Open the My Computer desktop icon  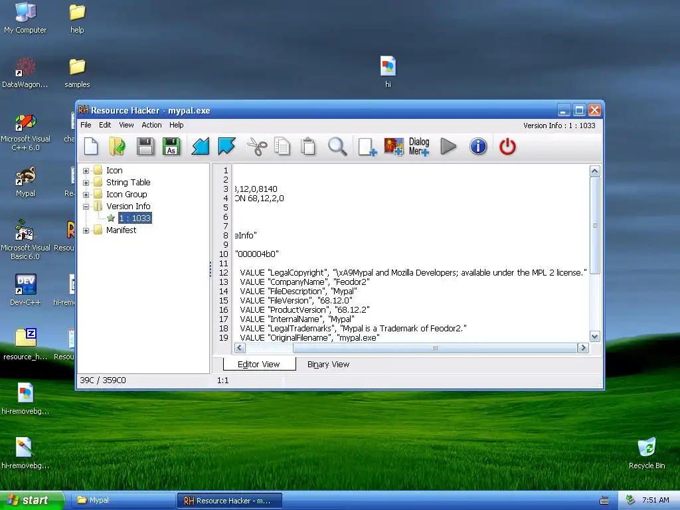[25, 17]
